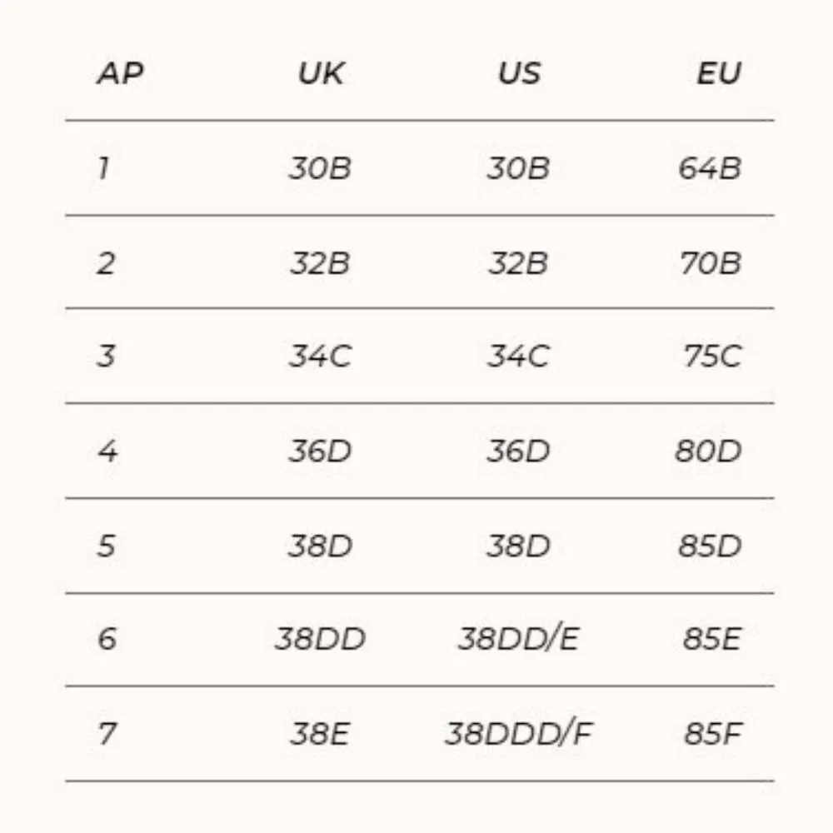This screenshot has height=833, width=833.
Task: Click the EU 85D cell
Action: point(710,546)
